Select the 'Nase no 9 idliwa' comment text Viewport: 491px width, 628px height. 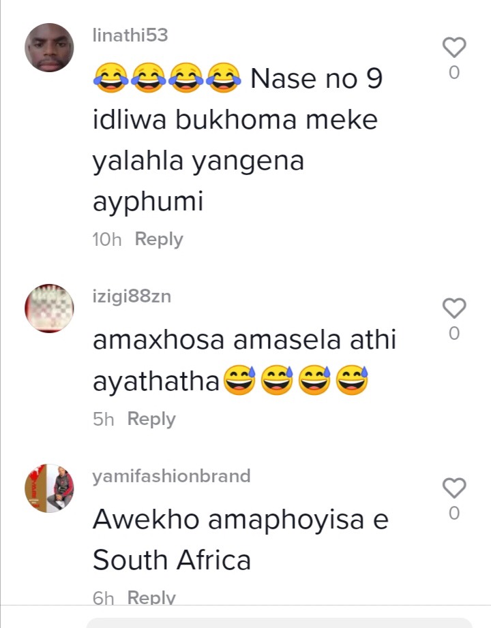(x=237, y=139)
